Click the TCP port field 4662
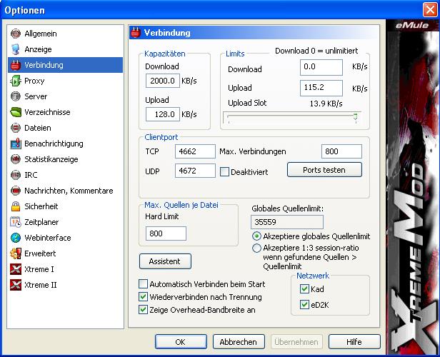The width and height of the screenshot is (440, 357). tap(195, 151)
